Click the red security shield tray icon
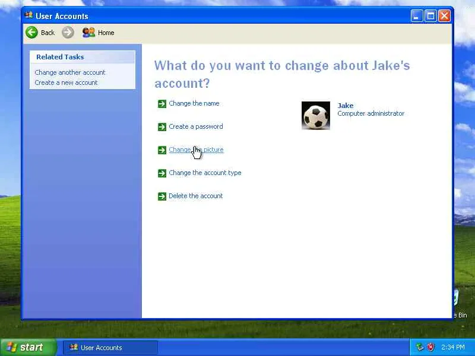The image size is (475, 356). 430,347
